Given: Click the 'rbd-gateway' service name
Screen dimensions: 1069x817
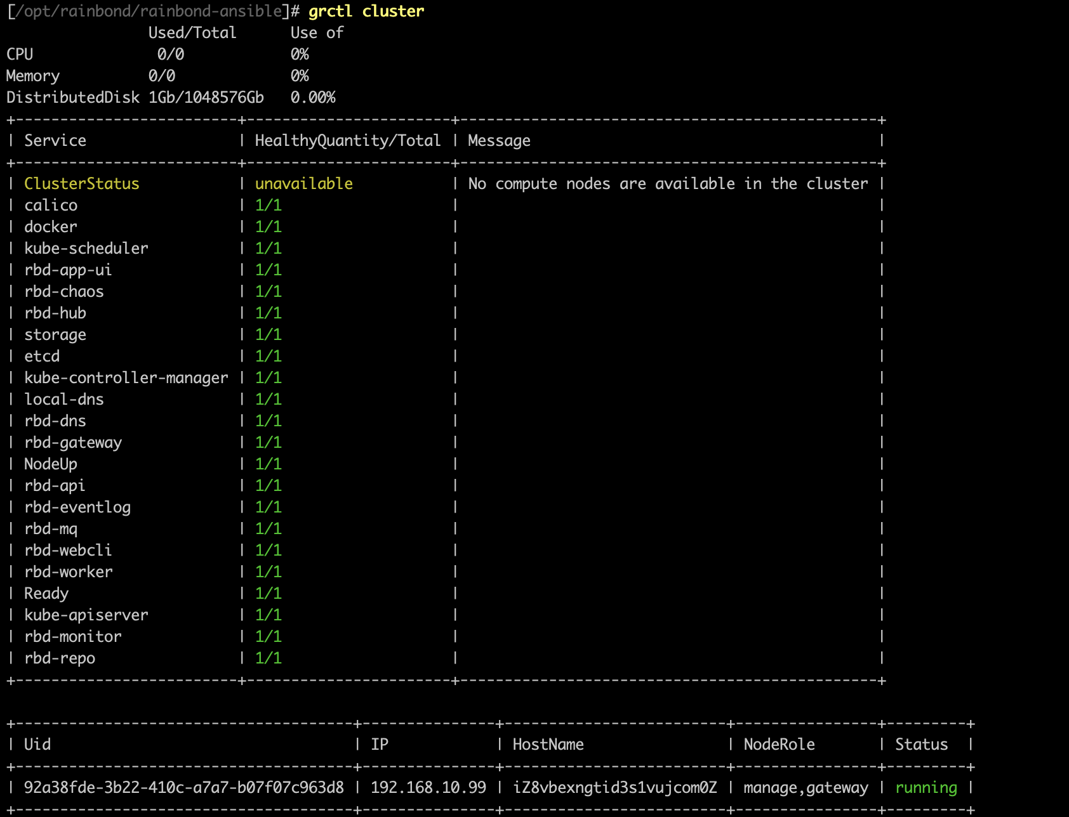Looking at the screenshot, I should tap(73, 443).
